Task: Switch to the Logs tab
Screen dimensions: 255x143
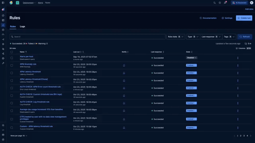Action: click(22, 27)
